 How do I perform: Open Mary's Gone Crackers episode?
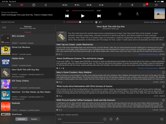coord(111,77)
